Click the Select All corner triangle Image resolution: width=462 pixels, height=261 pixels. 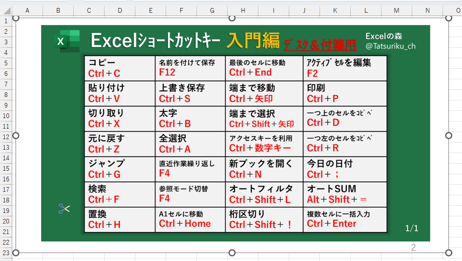[x=6, y=11]
